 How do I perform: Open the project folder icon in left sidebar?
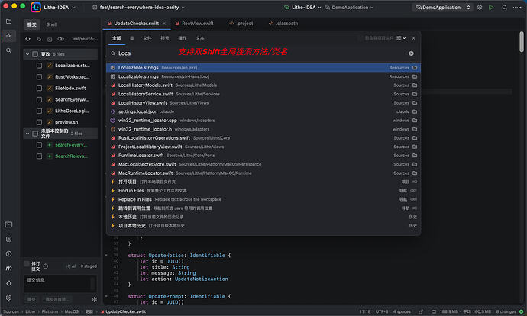pyautogui.click(x=8, y=21)
